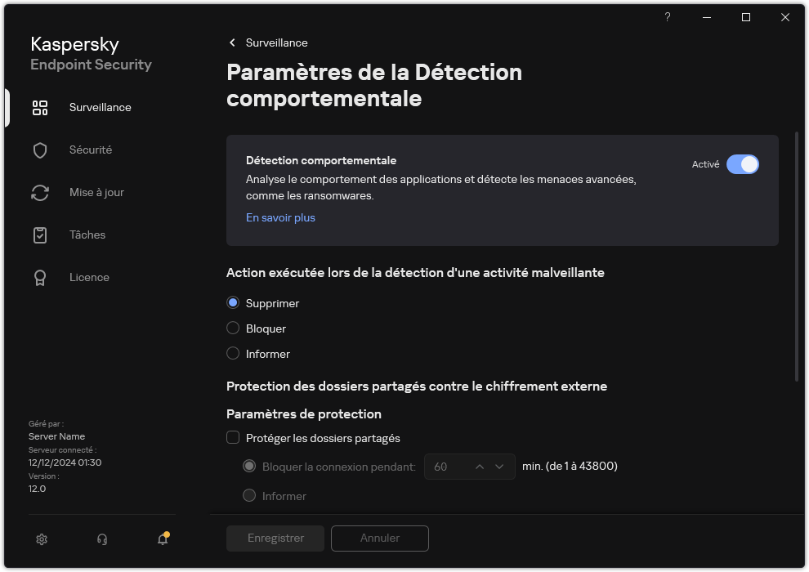Open the Licence section
Screen dimensions: 809x572
pos(89,277)
